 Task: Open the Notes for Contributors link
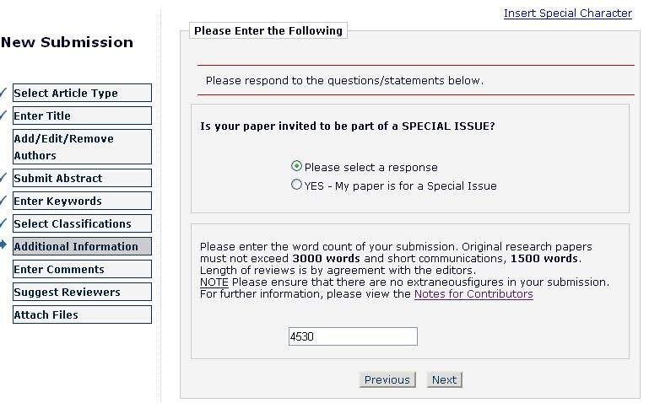[473, 294]
